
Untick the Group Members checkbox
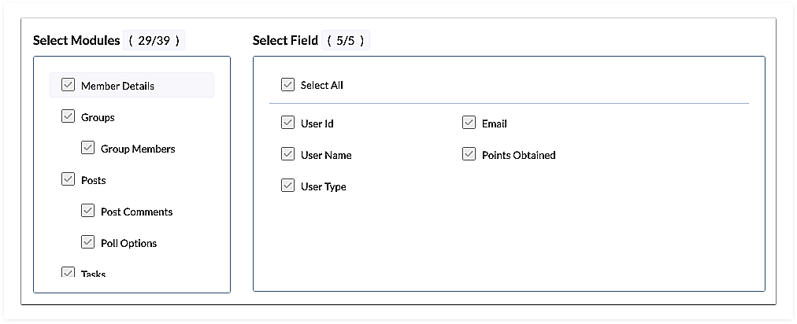tap(87, 148)
